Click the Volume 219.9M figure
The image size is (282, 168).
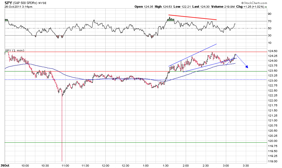[x=223, y=7]
